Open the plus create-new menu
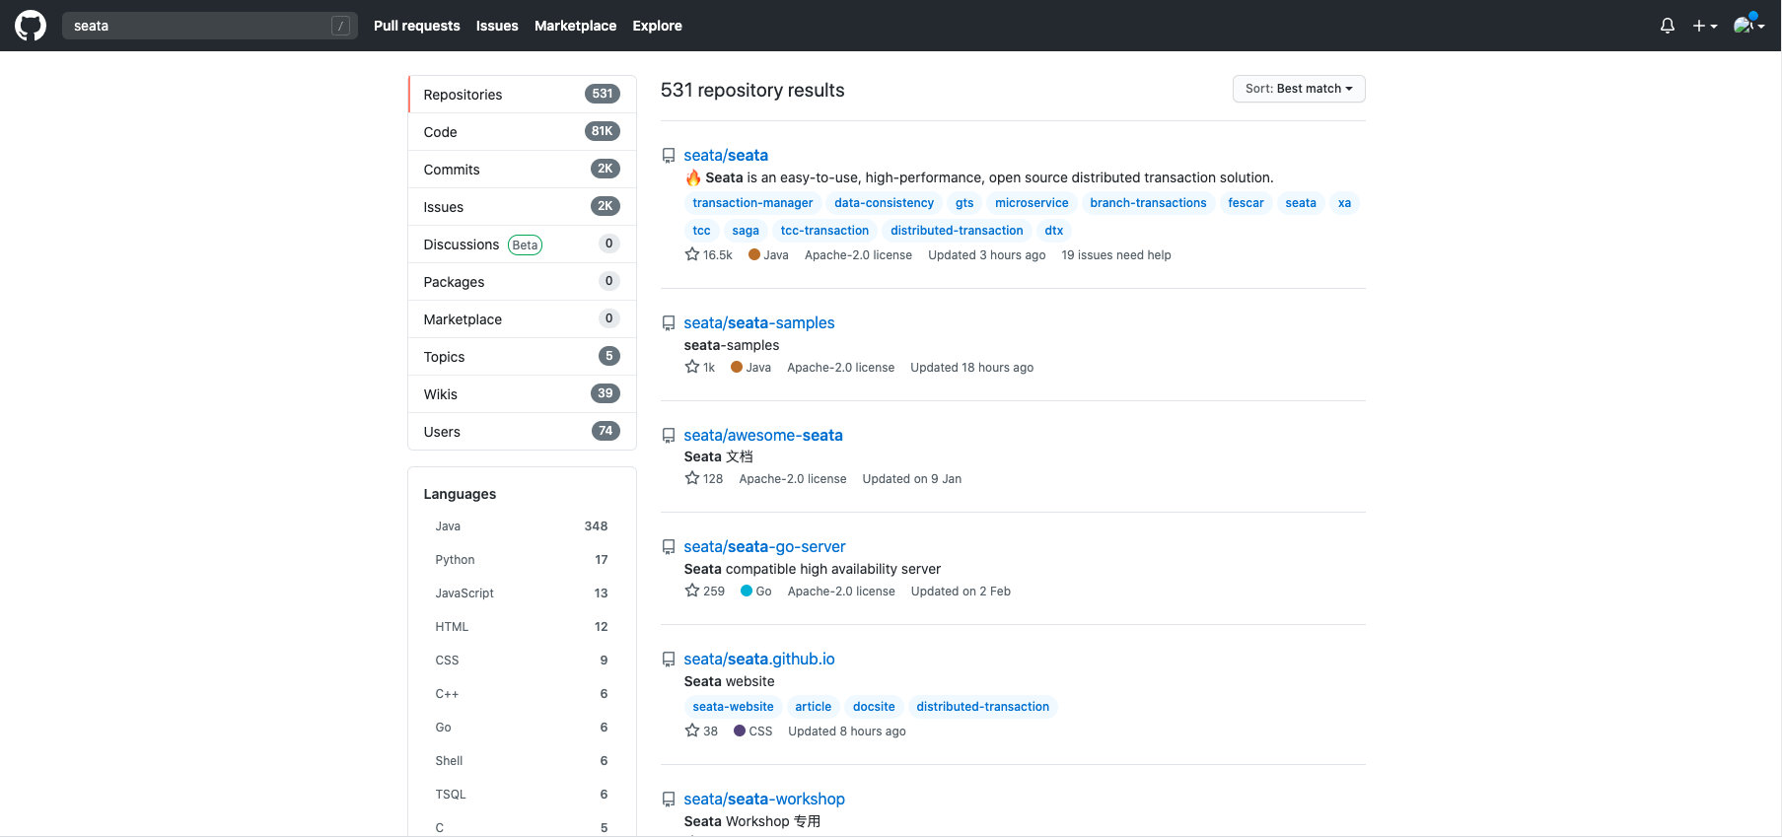 [x=1705, y=26]
